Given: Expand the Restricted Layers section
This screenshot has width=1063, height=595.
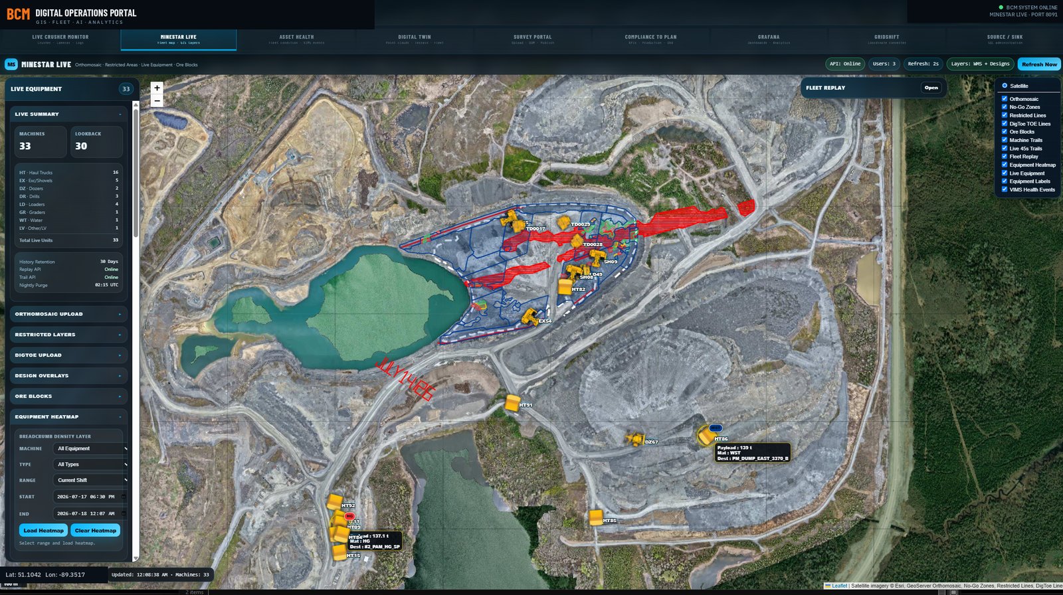Looking at the screenshot, I should point(68,335).
